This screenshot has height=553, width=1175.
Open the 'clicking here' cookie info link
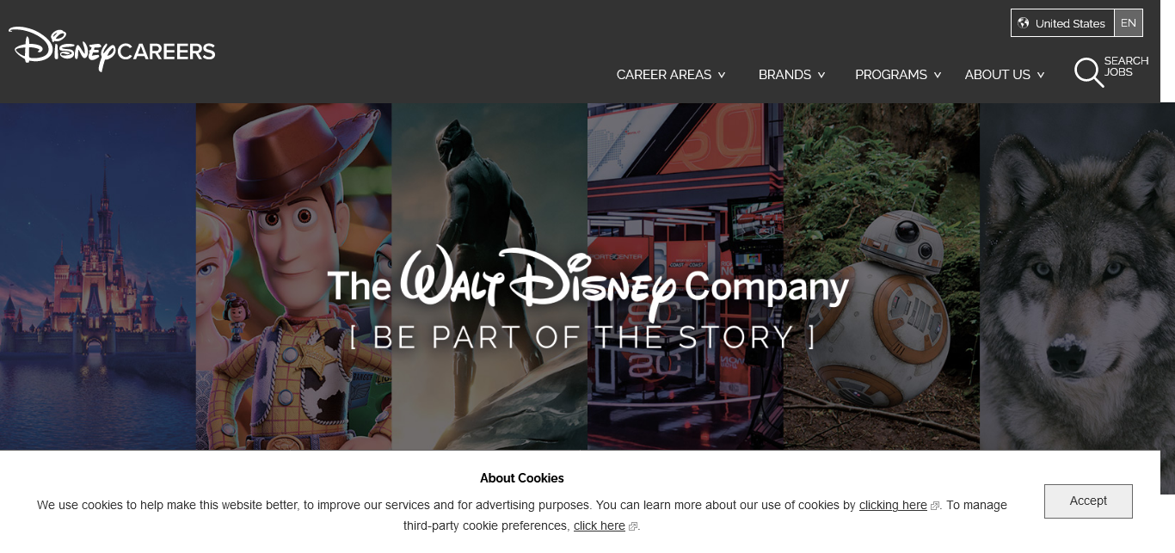[893, 505]
